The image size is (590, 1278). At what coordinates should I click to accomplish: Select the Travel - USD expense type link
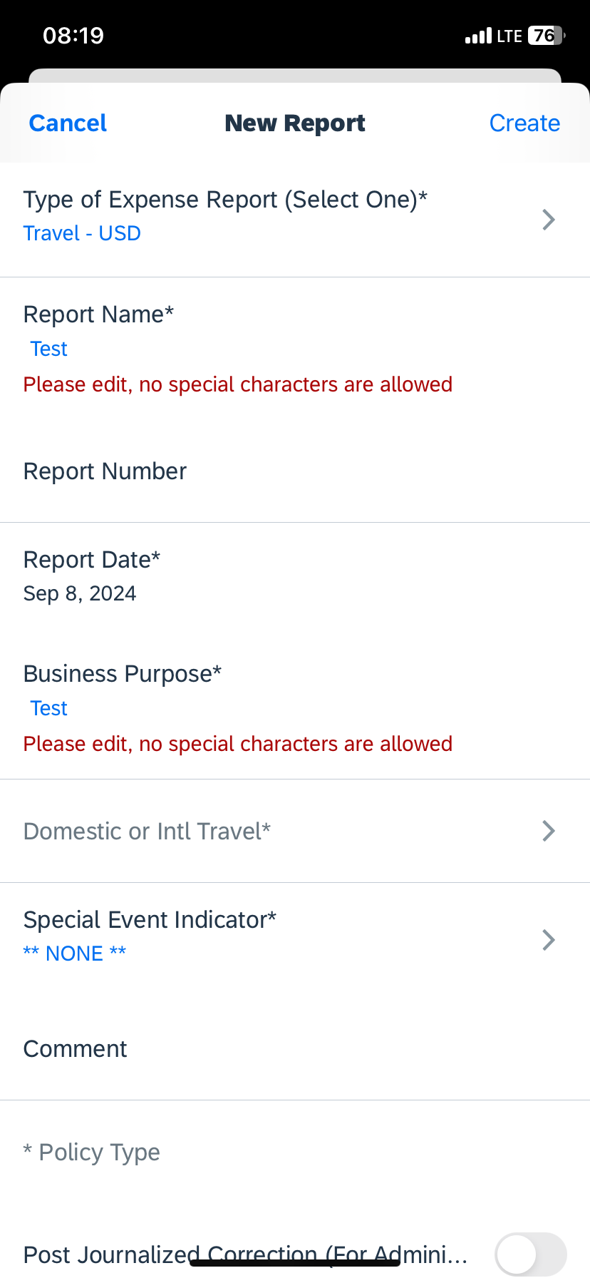click(x=81, y=233)
